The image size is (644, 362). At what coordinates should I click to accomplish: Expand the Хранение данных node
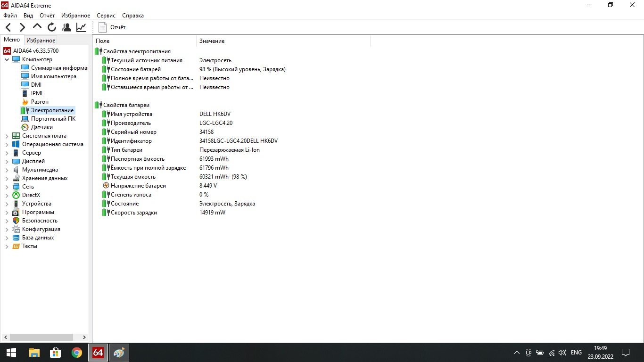coord(7,178)
